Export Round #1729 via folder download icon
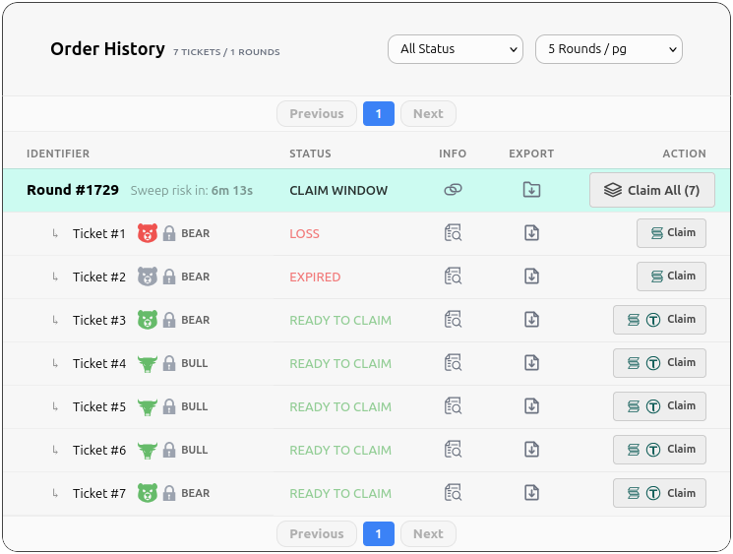Image resolution: width=733 pixels, height=554 pixels. pos(531,190)
